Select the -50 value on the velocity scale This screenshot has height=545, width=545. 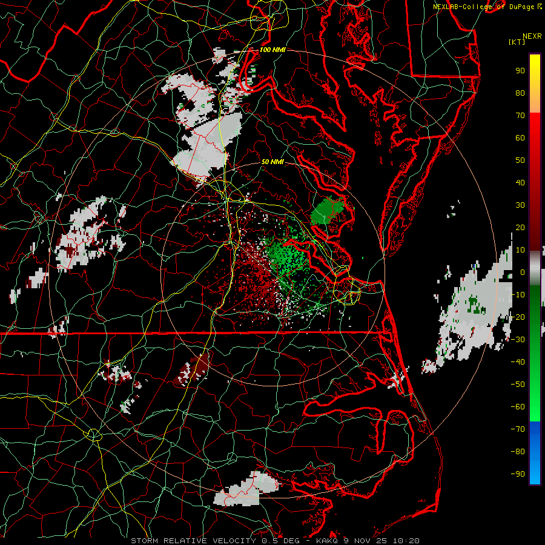[x=518, y=385]
